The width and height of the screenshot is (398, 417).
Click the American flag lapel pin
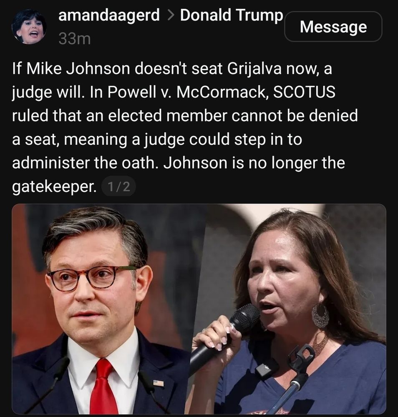158,383
